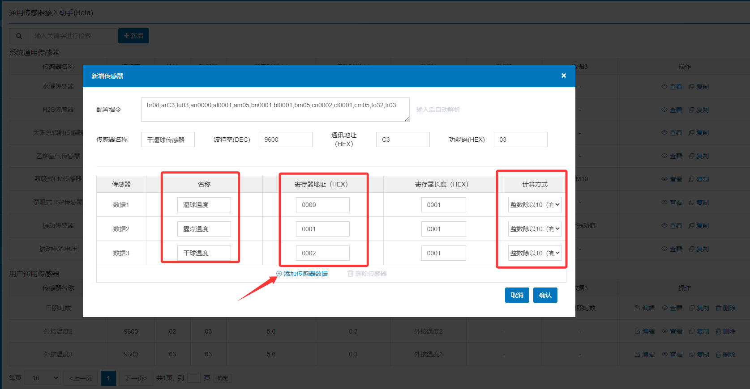View the H2S传感器 row

pyautogui.click(x=672, y=110)
